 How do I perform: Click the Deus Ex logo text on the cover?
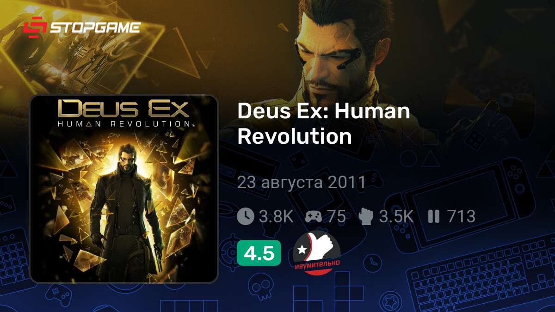pyautogui.click(x=123, y=110)
